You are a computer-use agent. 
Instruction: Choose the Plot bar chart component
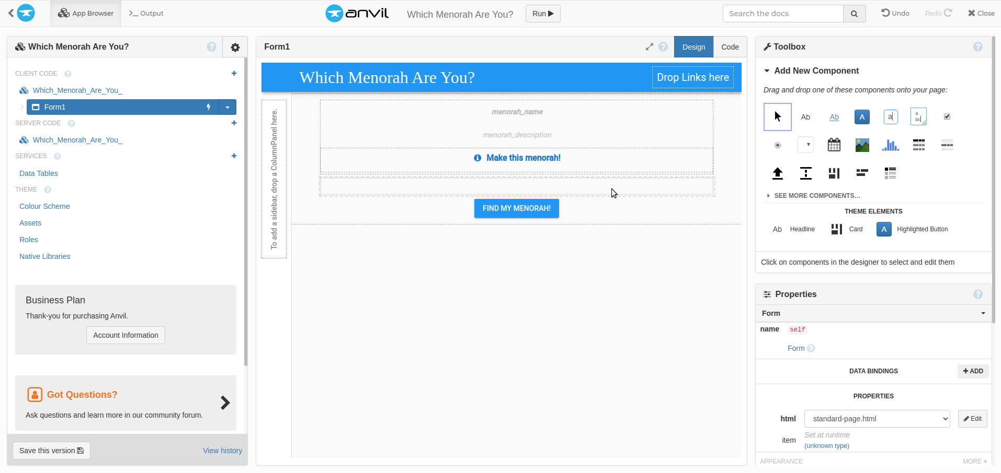pos(890,145)
